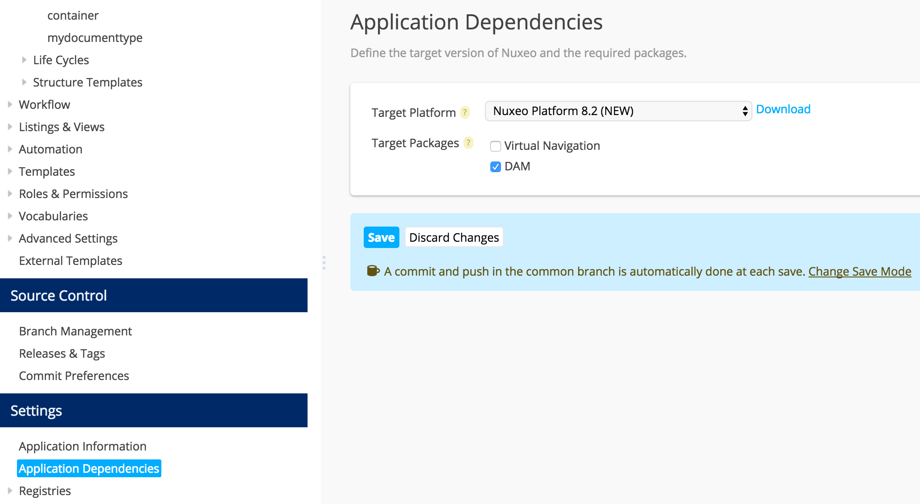Click Discard Changes button
The image size is (920, 504).
point(454,237)
